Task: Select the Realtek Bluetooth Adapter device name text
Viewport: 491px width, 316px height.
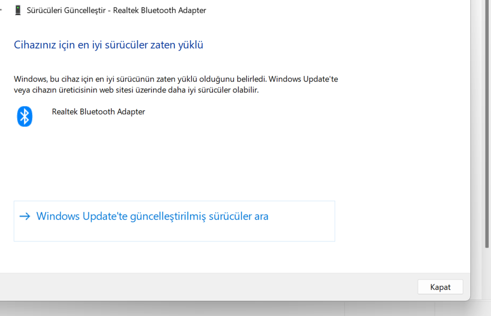Action: click(x=98, y=111)
